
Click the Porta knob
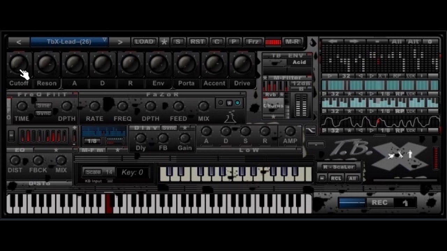(x=186, y=64)
